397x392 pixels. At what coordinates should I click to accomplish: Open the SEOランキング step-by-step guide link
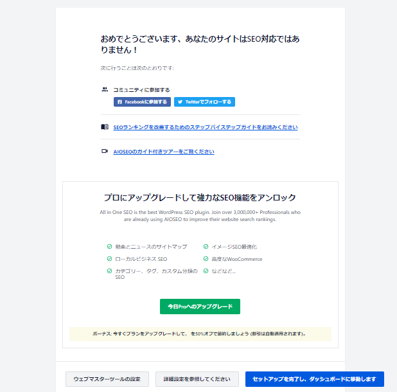pos(205,127)
